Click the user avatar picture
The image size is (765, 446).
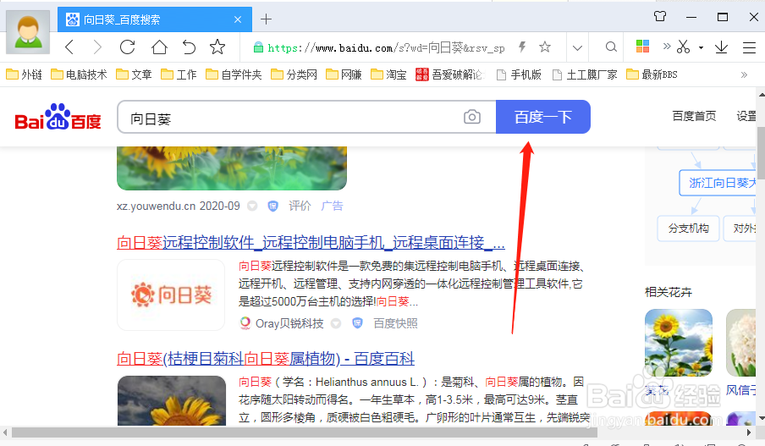pyautogui.click(x=28, y=31)
